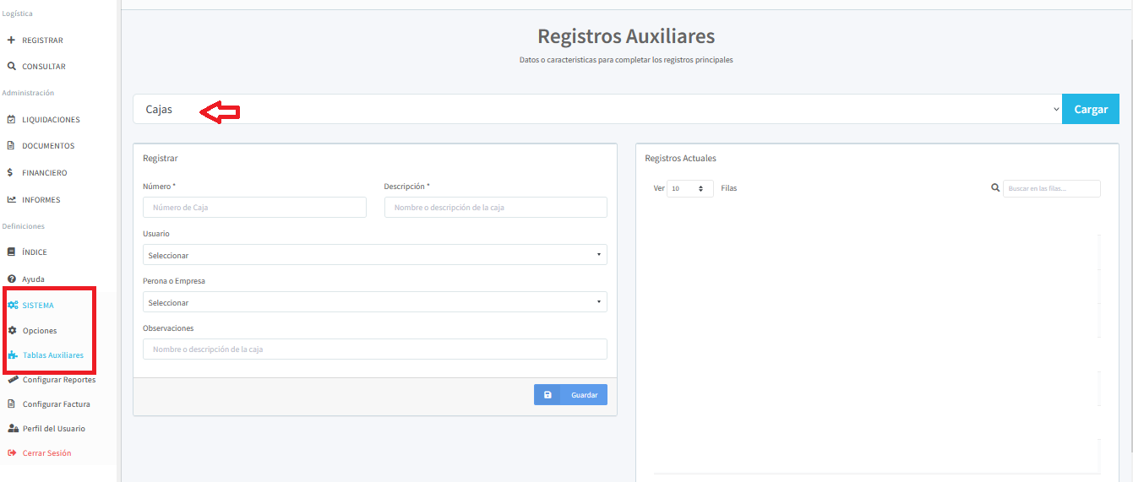The height and width of the screenshot is (482, 1133).
Task: Click the Guardar save button
Action: coord(570,395)
